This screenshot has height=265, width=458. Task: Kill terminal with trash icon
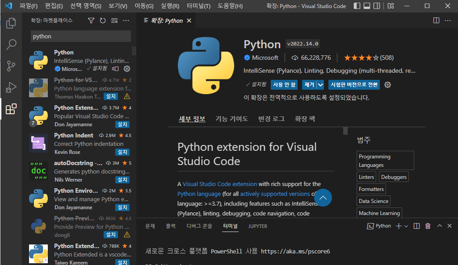pyautogui.click(x=428, y=226)
